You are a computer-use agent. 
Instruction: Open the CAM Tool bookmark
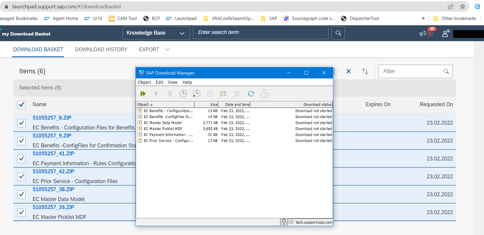point(123,18)
